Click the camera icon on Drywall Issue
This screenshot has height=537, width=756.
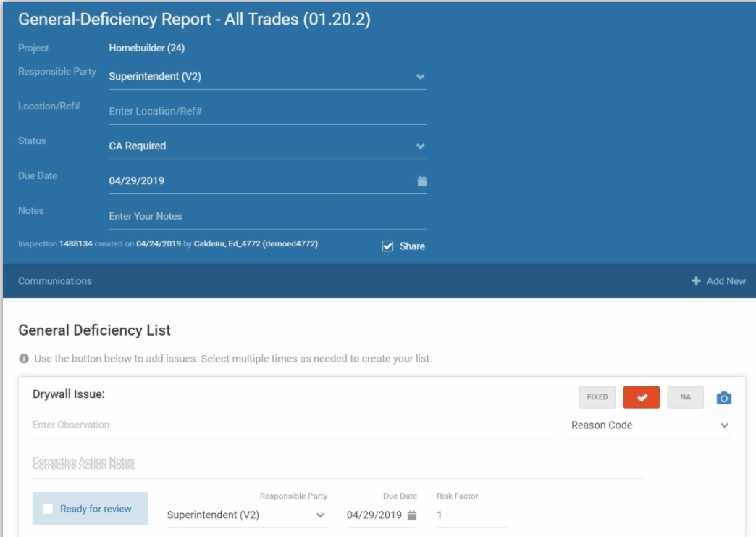pos(723,398)
